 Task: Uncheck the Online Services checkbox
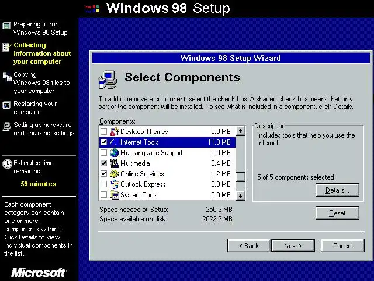click(x=104, y=174)
